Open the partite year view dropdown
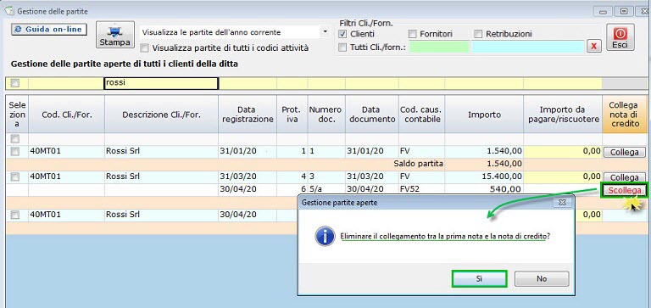This screenshot has height=308, width=651. click(325, 32)
